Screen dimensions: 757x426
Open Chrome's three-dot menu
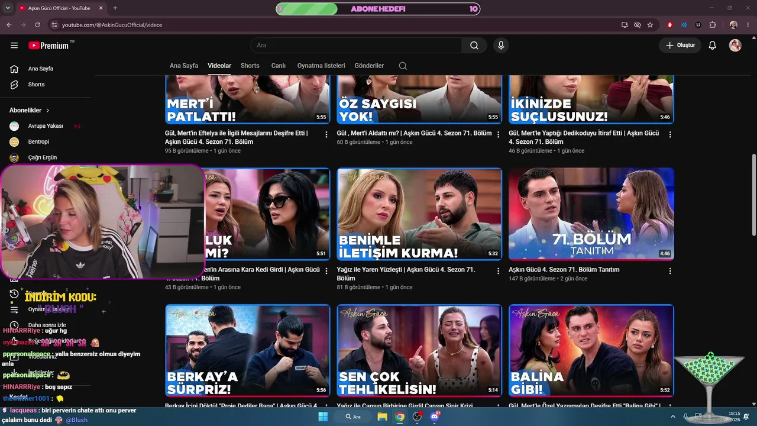(748, 25)
